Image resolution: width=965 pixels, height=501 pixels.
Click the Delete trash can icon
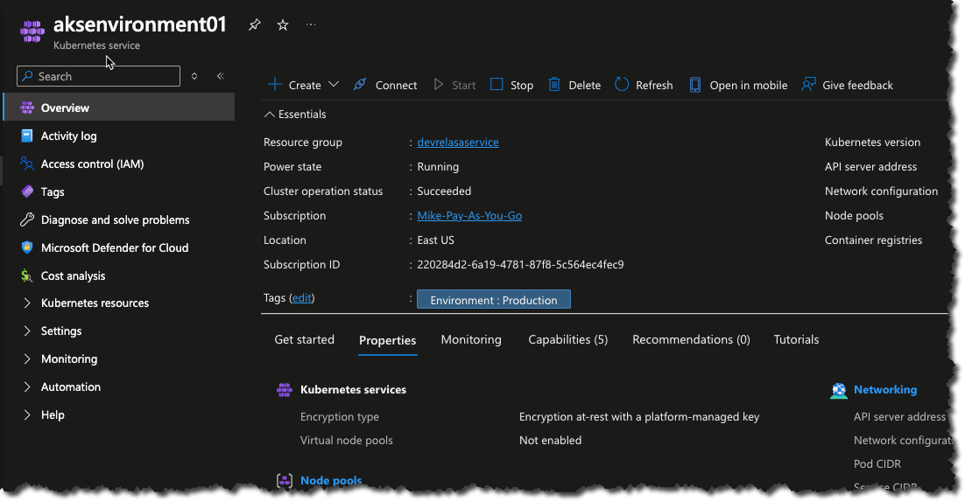[554, 84]
